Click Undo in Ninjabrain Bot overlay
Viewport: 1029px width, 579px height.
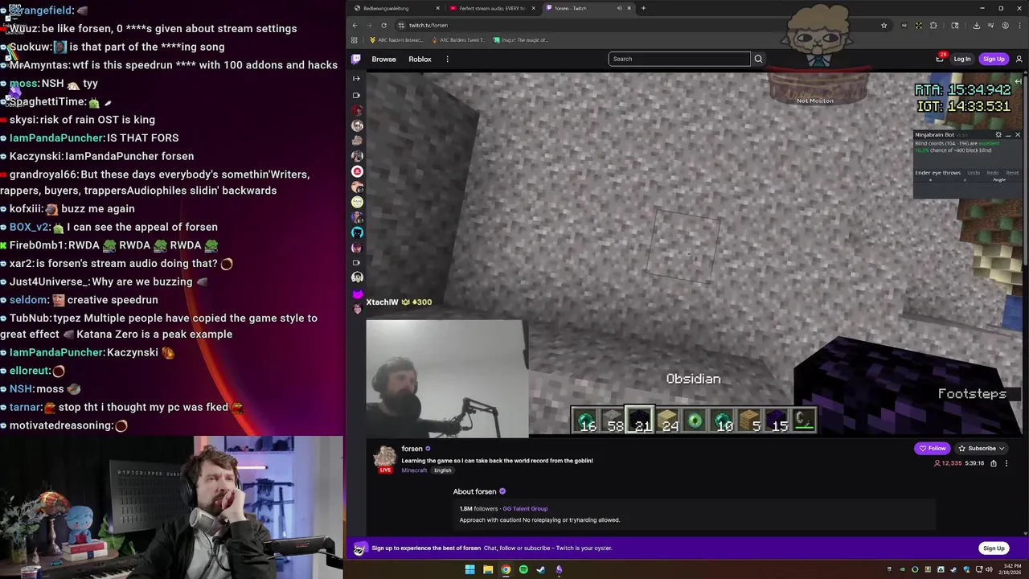(974, 173)
